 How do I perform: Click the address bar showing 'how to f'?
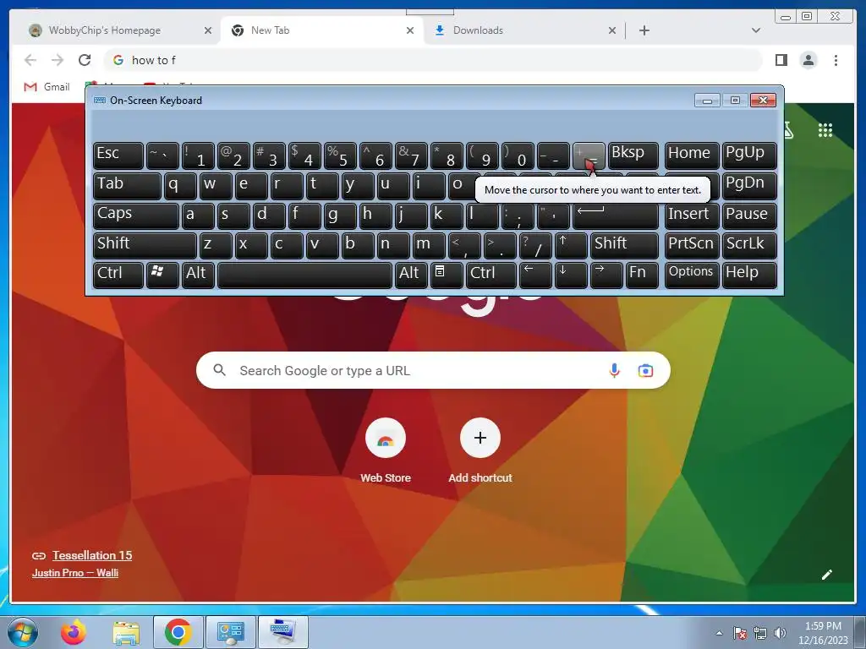[434, 60]
